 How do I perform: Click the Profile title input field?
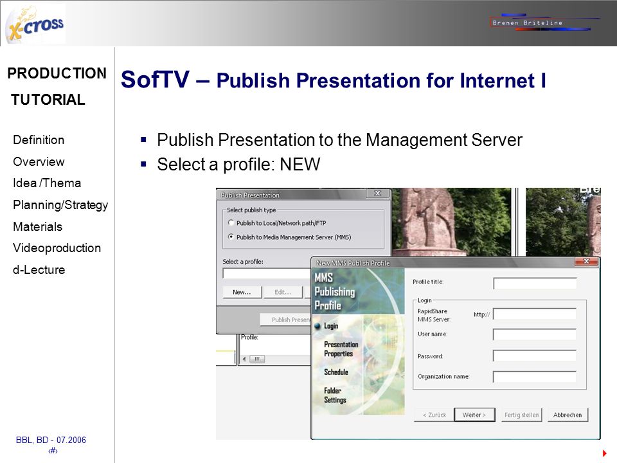[x=535, y=283]
